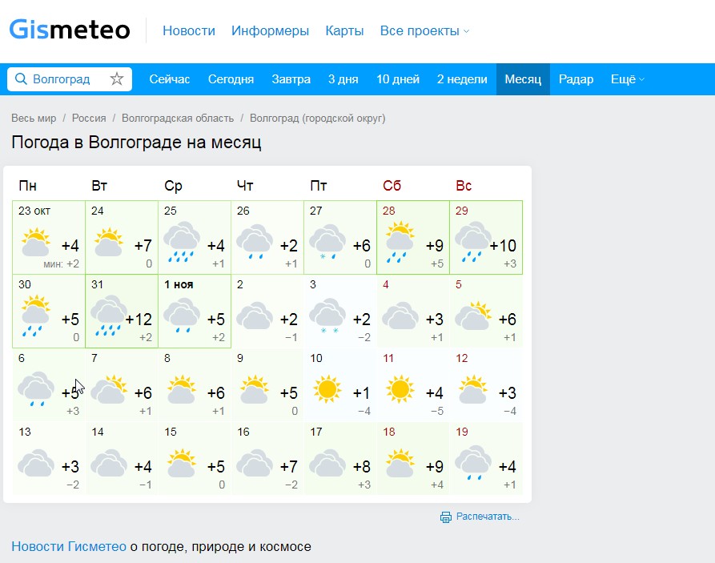Image resolution: width=715 pixels, height=563 pixels.
Task: Click the clear sun icon on November 11
Action: pos(400,389)
